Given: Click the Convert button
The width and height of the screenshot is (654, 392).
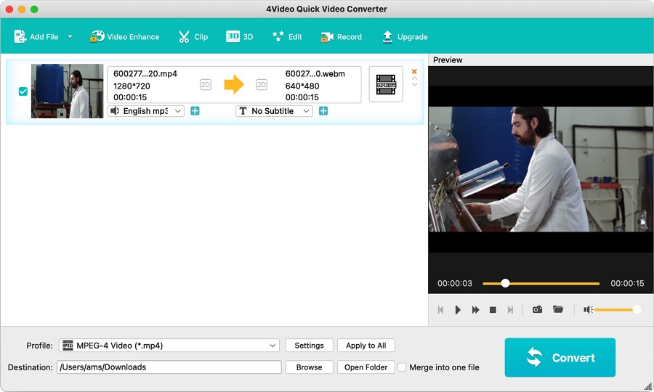Looking at the screenshot, I should click(560, 357).
